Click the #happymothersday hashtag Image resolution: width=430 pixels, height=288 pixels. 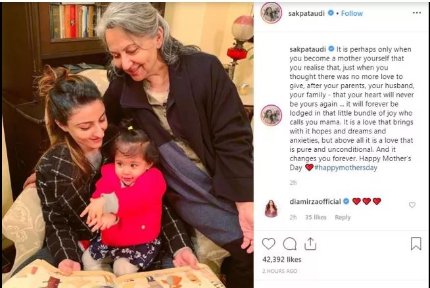click(x=346, y=168)
